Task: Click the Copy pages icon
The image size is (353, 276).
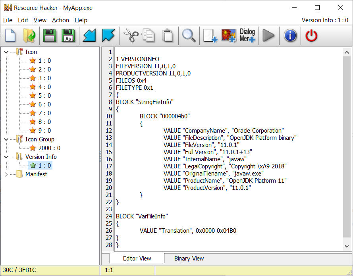Action: tap(149, 36)
